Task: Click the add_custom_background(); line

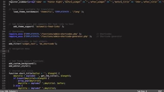Action: [x=23, y=64]
